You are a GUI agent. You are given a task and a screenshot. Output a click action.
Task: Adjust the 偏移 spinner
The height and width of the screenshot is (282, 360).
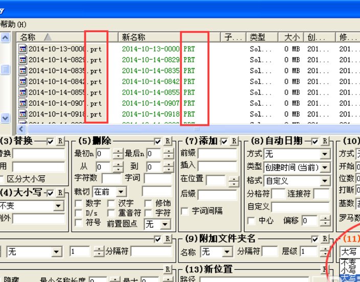tap(325, 221)
